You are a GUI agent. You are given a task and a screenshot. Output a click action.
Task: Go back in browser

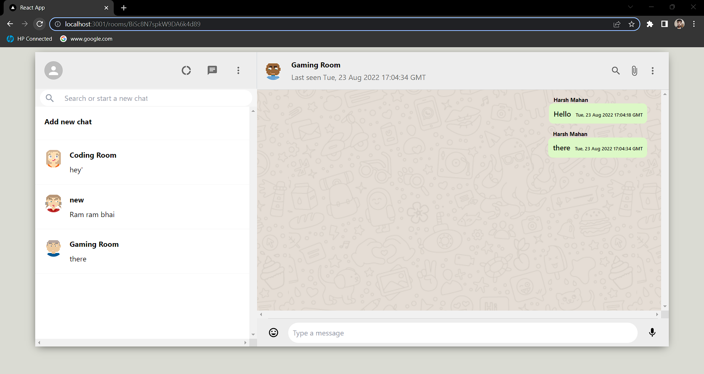tap(10, 24)
